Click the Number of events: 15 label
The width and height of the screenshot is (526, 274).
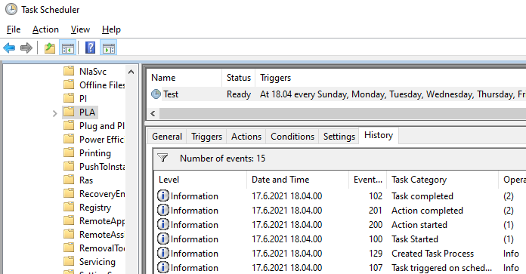pos(222,158)
